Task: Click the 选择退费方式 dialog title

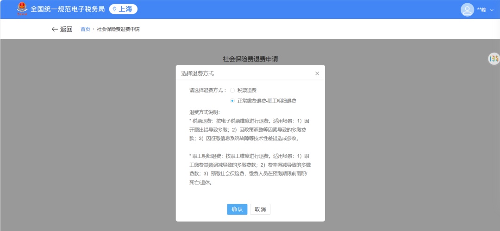Action: click(x=197, y=73)
